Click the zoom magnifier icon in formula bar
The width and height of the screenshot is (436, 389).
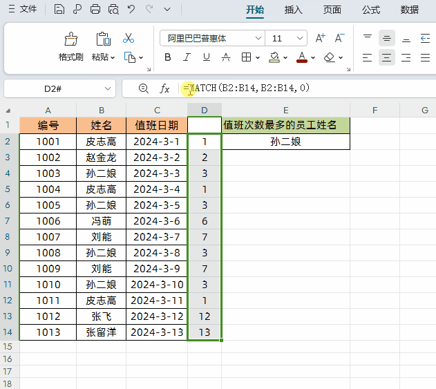(x=143, y=88)
